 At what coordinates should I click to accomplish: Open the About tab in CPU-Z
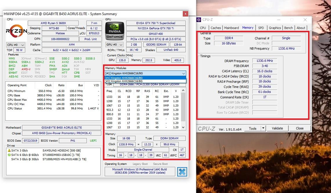click(301, 28)
